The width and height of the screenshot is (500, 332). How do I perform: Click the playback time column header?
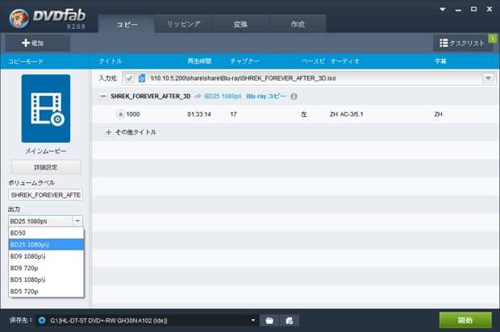(x=199, y=61)
